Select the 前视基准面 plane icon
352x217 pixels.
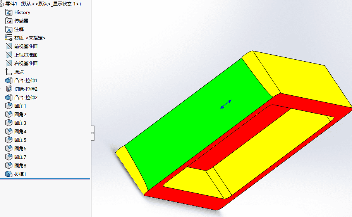[x=9, y=46]
